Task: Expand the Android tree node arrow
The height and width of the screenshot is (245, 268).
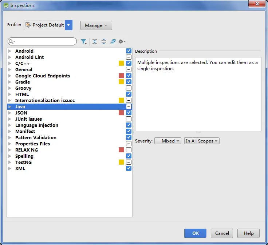Action: 10,51
